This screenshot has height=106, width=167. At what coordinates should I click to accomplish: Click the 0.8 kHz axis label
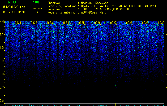tap(2, 74)
